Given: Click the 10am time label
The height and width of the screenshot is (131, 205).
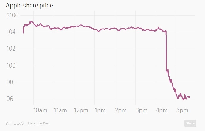Looking at the screenshot, I should point(40,110).
